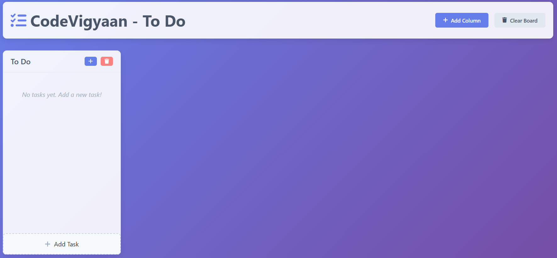This screenshot has height=258, width=557.
Task: Click the trash icon inside Clear Board button
Action: (504, 20)
